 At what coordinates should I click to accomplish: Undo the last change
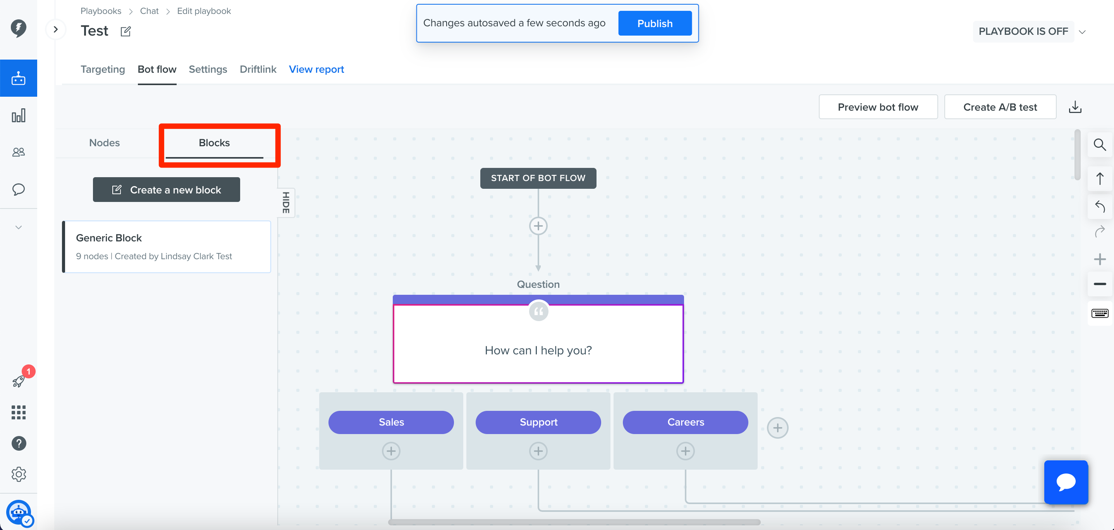click(1100, 207)
